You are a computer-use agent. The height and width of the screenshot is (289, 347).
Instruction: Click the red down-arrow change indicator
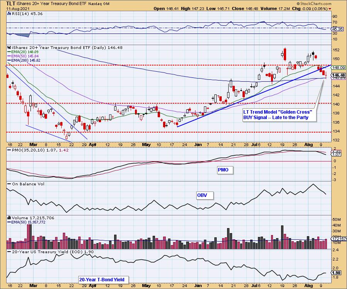click(x=330, y=9)
